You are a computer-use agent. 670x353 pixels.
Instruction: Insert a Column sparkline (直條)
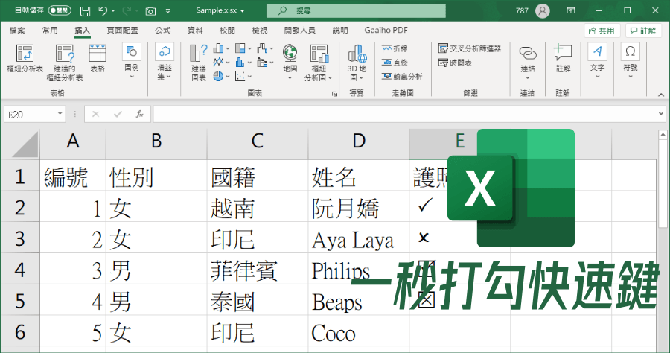tap(395, 63)
